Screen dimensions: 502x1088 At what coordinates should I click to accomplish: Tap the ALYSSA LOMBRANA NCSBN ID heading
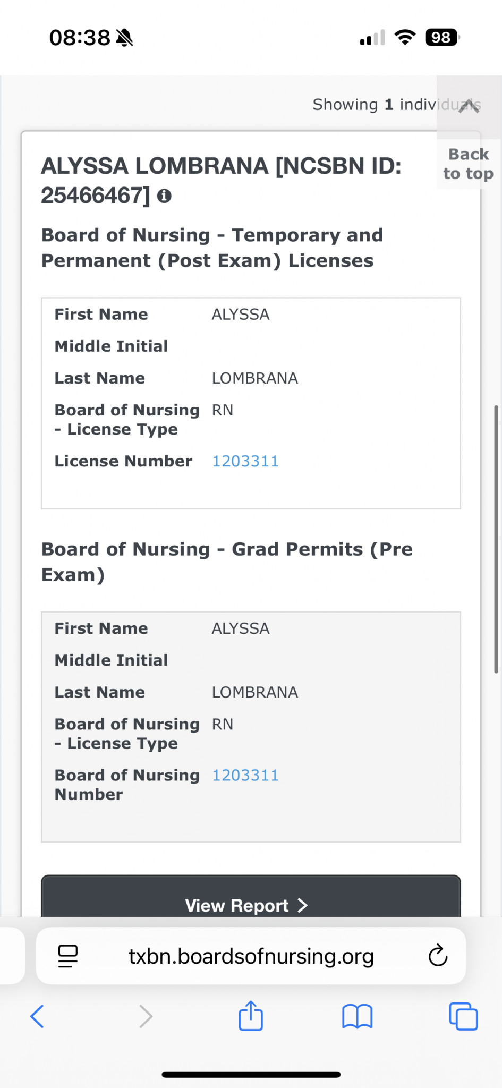[221, 181]
